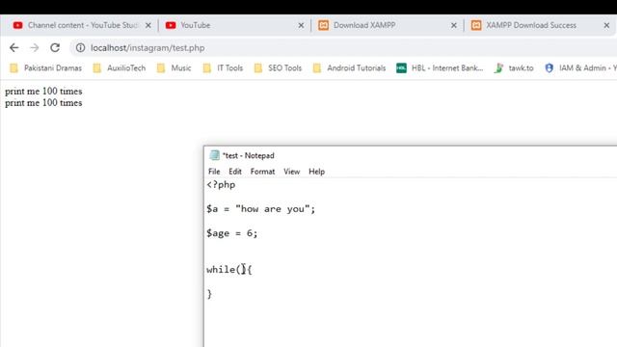This screenshot has height=347, width=617.
Task: Focus the localhost/instagram/test.php address bar
Action: tap(342, 48)
